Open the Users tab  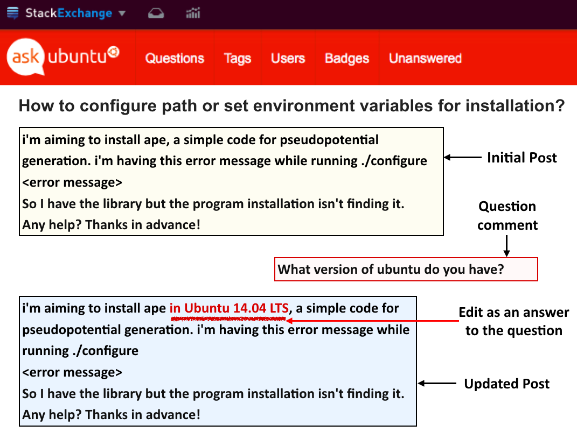coord(288,58)
